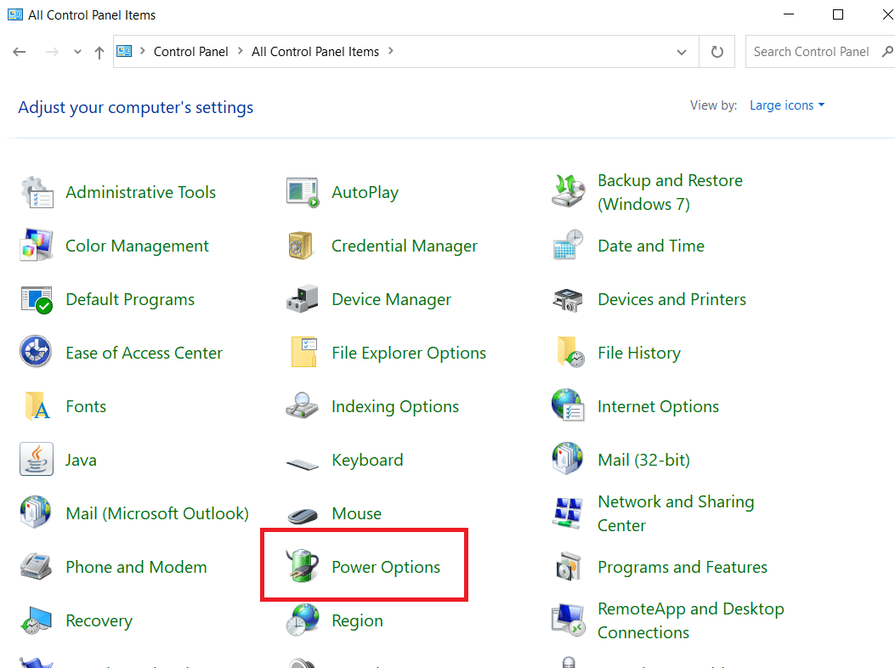Click the Fonts folder icon
Viewport: 895px width, 668px height.
(37, 407)
